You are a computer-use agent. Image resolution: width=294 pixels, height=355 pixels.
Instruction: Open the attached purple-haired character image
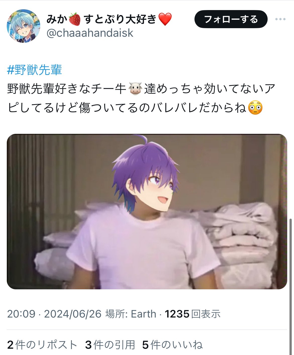pos(147,211)
